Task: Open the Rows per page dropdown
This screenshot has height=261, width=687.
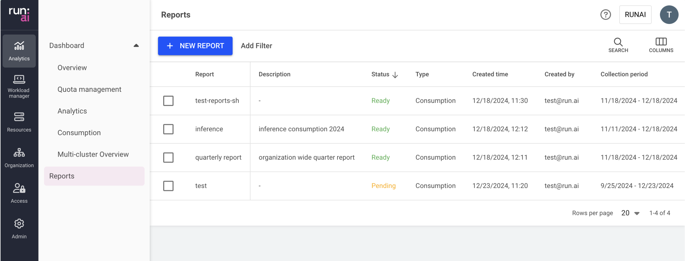Action: [630, 213]
